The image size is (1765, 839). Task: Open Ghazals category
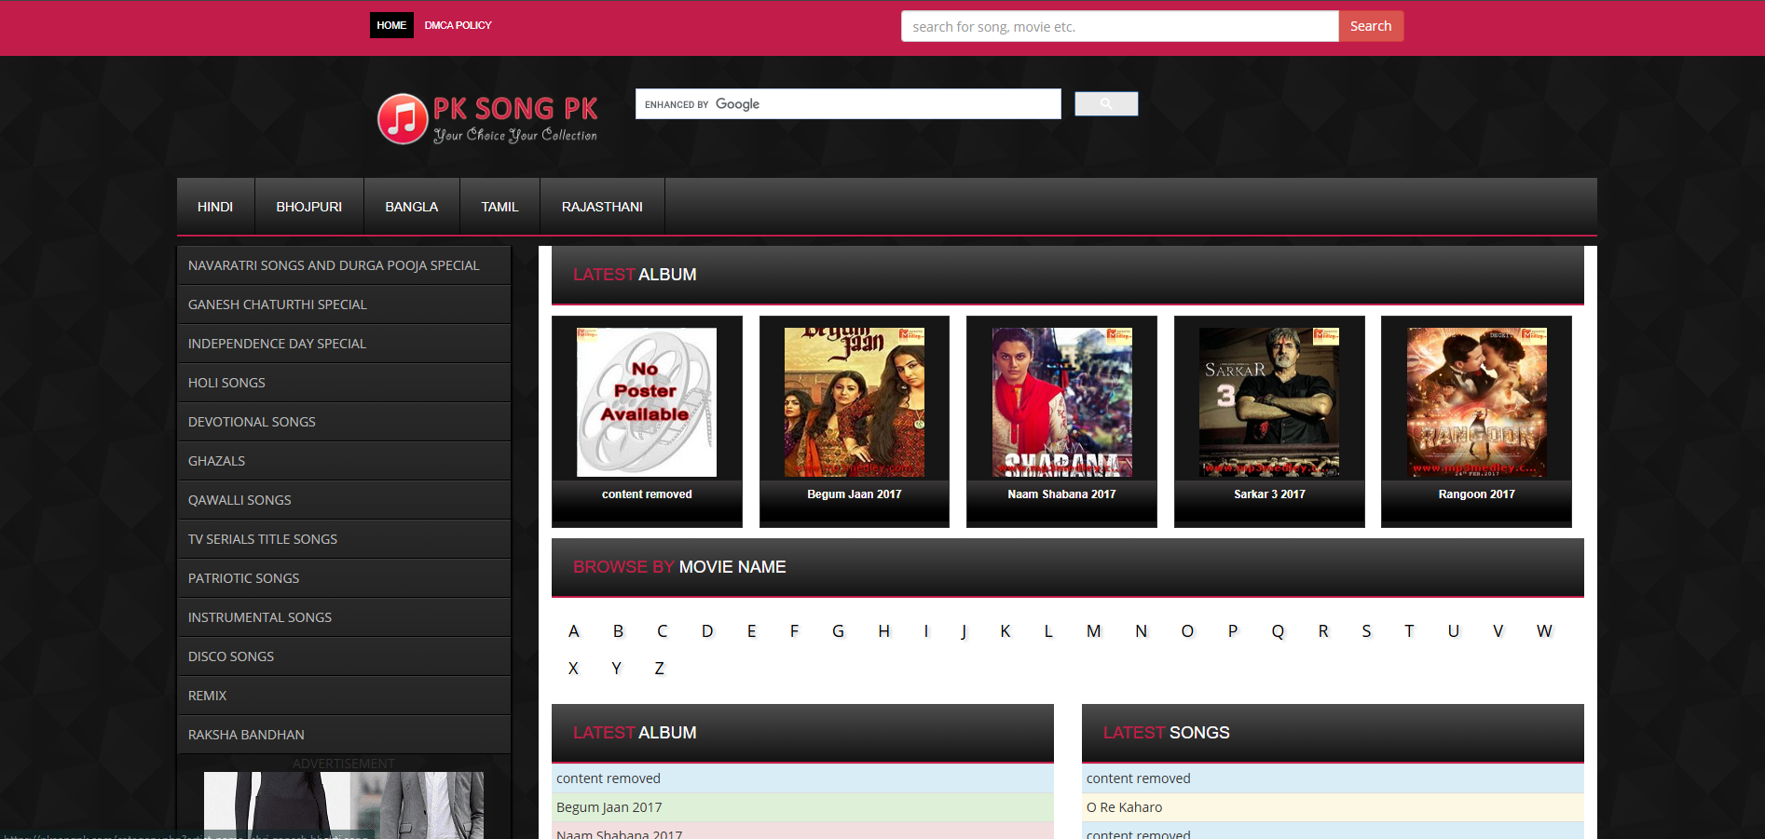point(344,461)
